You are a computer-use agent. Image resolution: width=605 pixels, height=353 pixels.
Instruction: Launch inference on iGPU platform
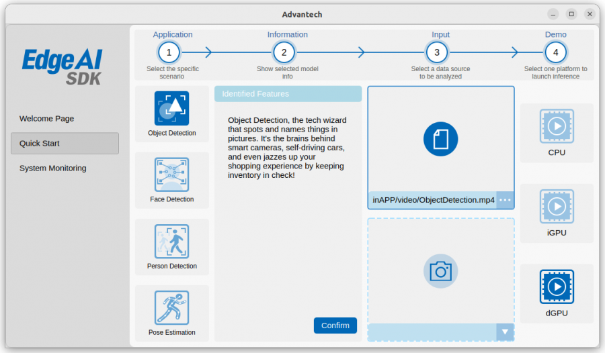click(557, 206)
